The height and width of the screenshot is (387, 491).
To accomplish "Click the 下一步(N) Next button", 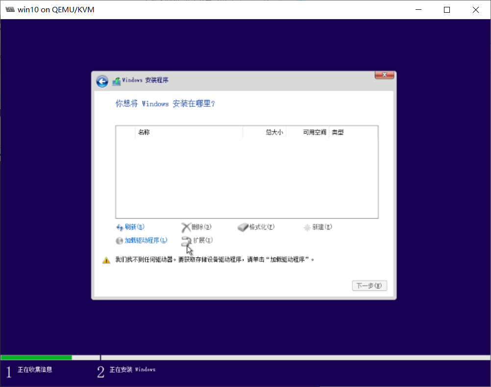I will 369,286.
